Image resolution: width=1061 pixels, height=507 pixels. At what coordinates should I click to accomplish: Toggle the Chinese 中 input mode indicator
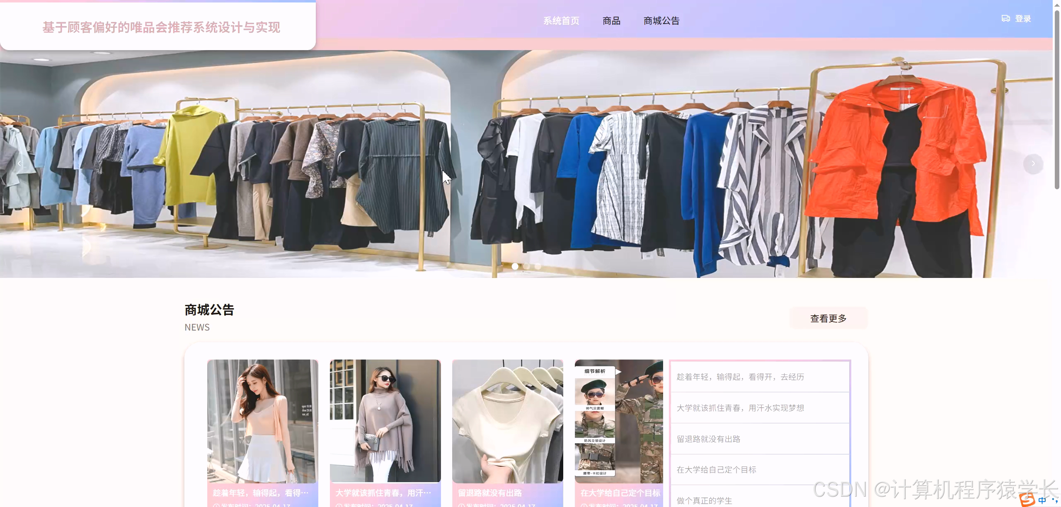[1042, 500]
